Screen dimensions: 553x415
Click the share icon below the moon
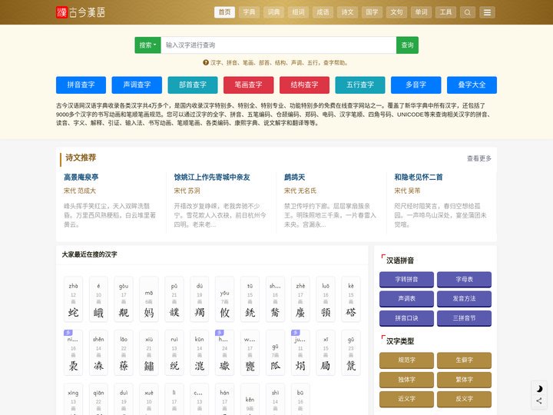pos(539,400)
